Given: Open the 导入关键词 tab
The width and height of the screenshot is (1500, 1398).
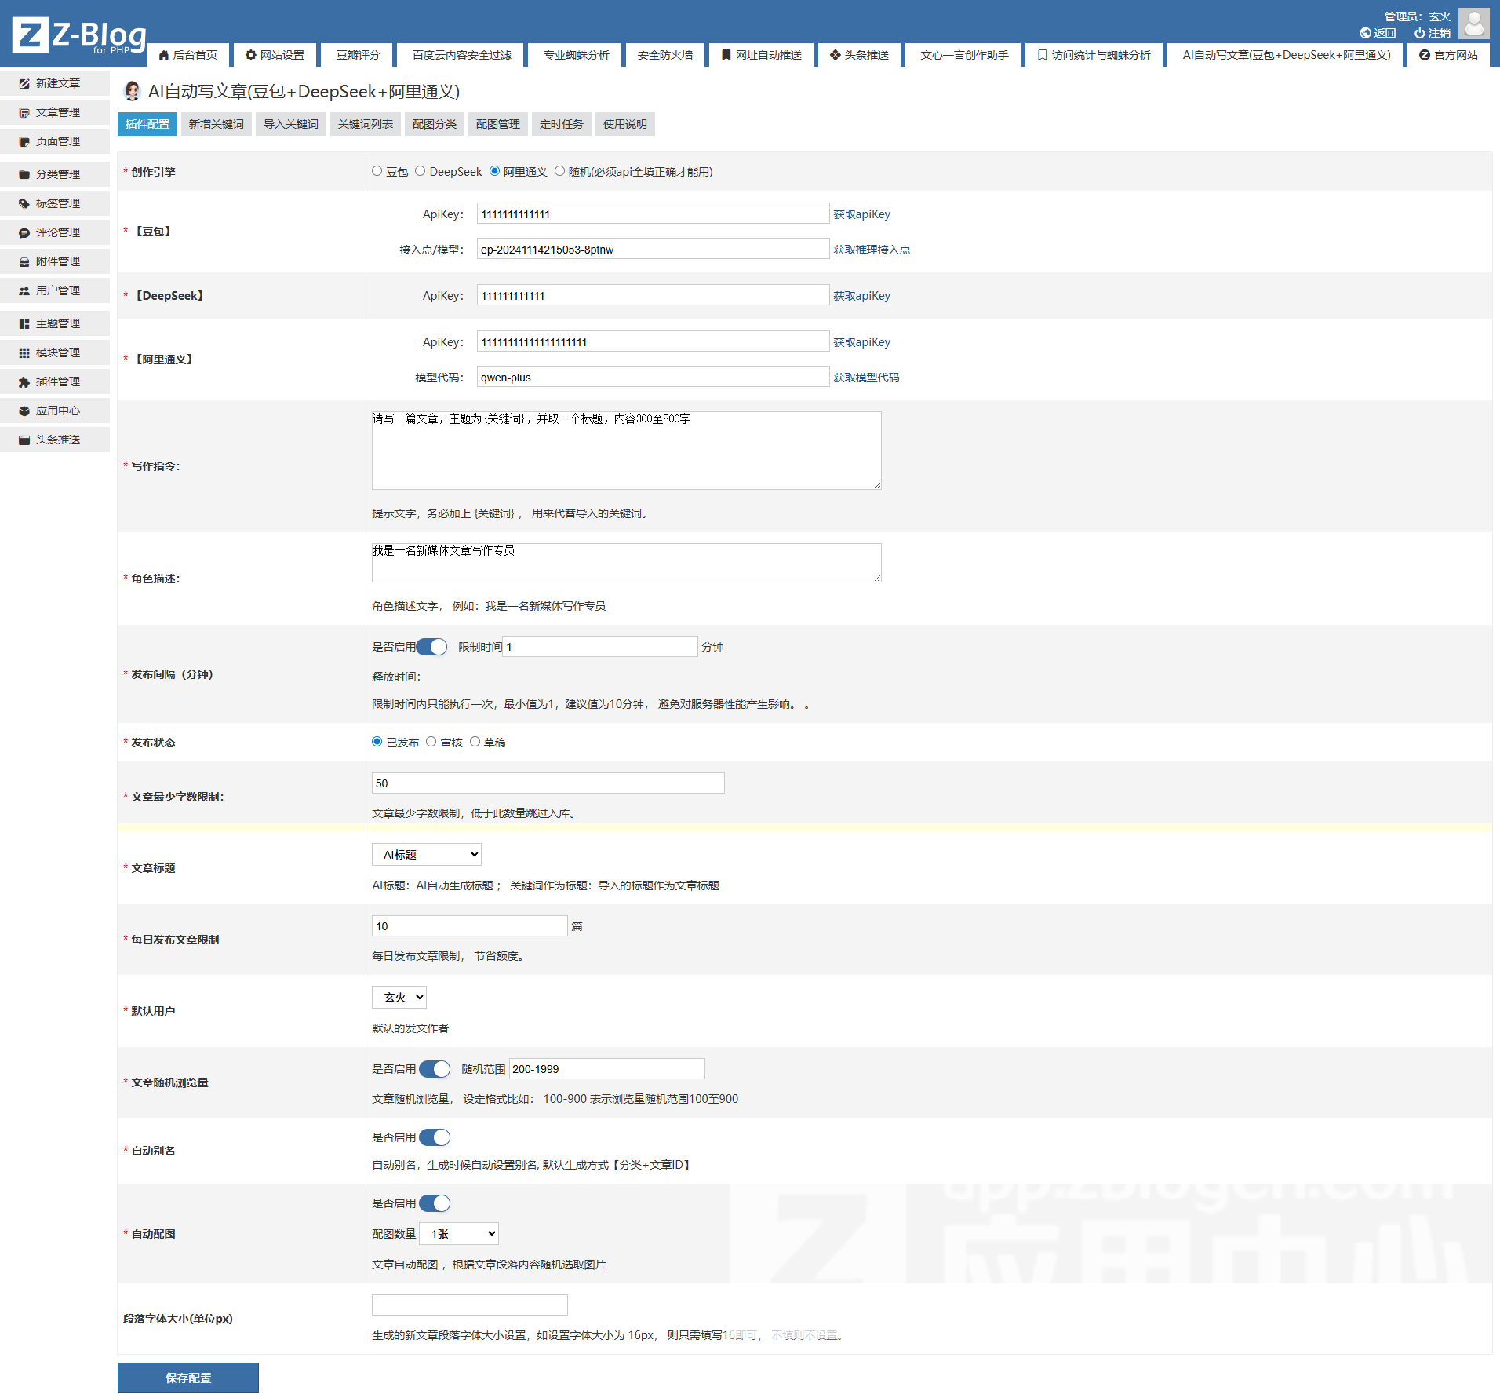Looking at the screenshot, I should coord(291,124).
